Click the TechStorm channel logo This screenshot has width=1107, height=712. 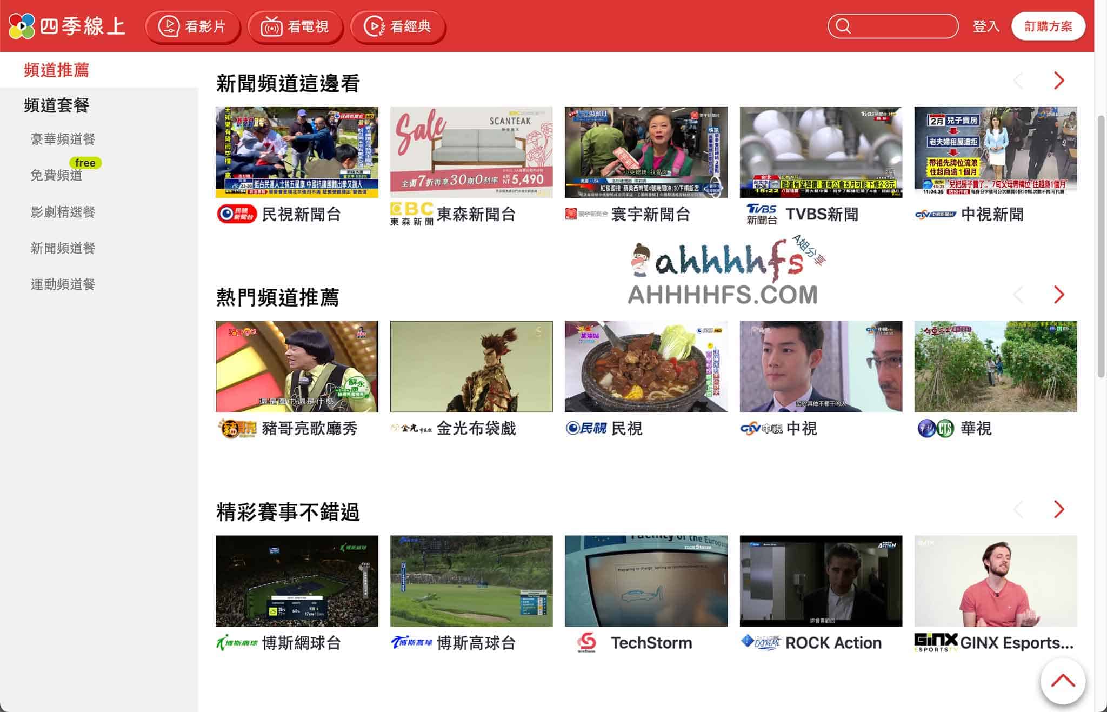point(586,642)
